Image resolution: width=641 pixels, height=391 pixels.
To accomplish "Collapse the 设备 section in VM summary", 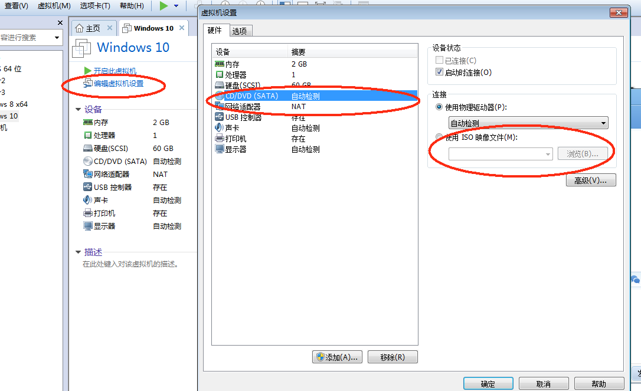I will coord(78,110).
